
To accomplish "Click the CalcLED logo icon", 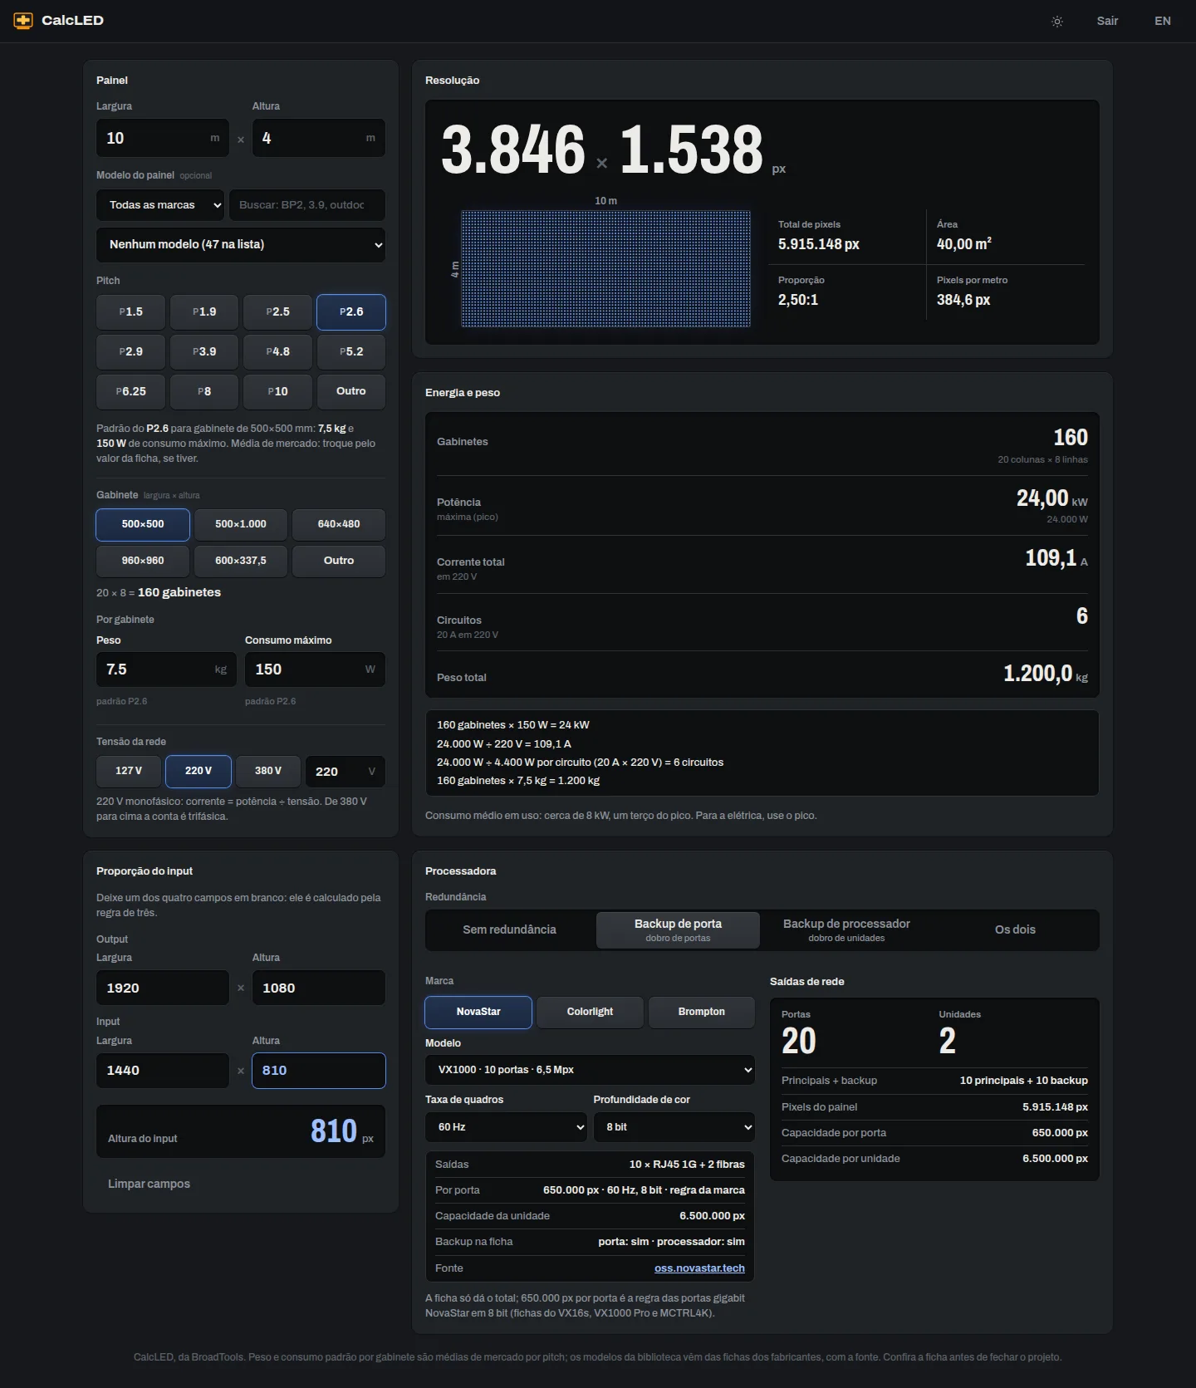I will [x=23, y=21].
